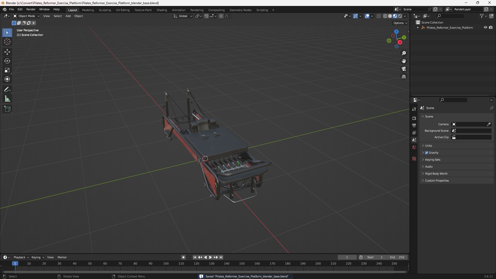Select the Scale tool

7,70
